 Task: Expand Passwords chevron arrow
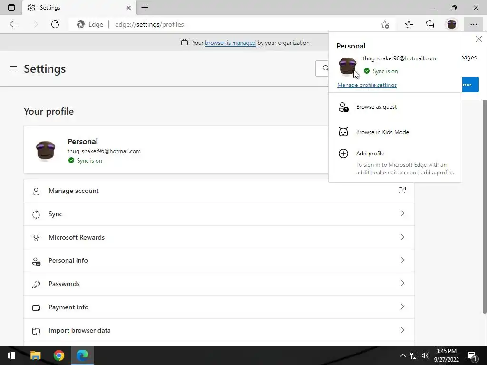[402, 283]
